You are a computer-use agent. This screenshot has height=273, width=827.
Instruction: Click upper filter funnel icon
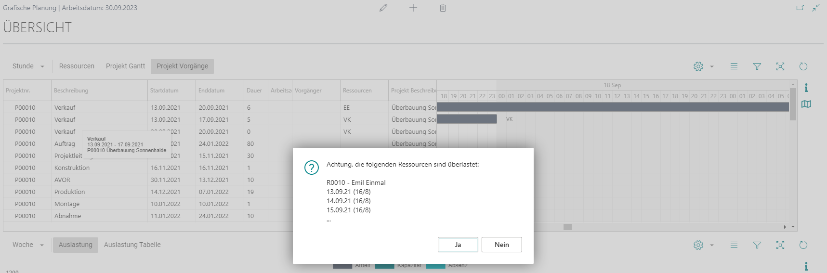757,66
